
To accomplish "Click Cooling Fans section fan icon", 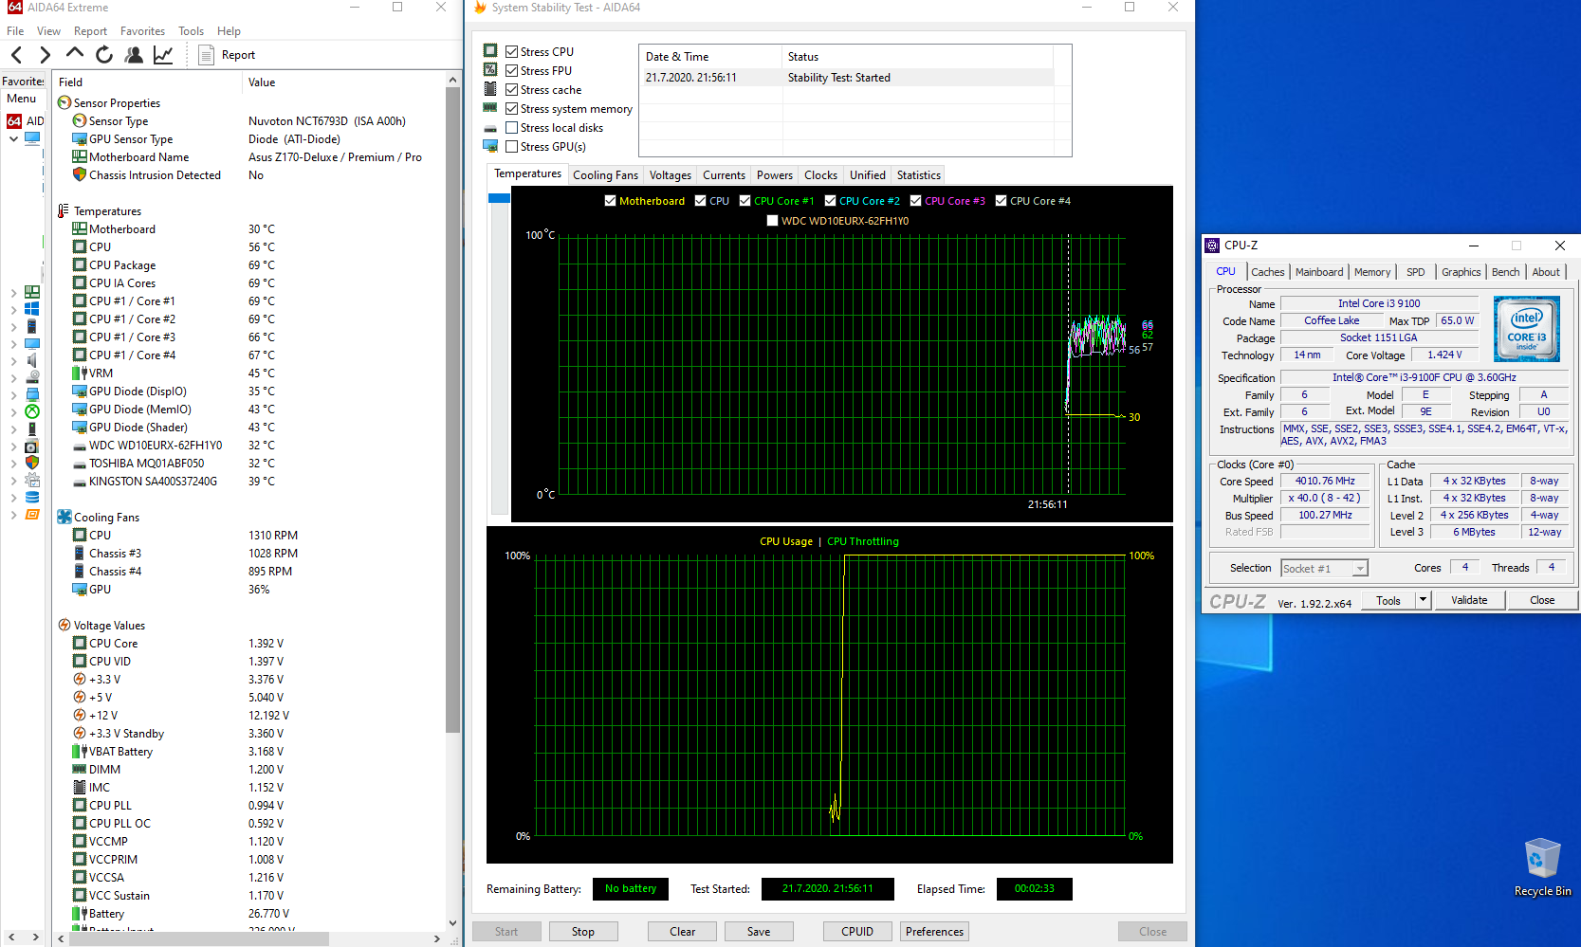I will pos(64,517).
